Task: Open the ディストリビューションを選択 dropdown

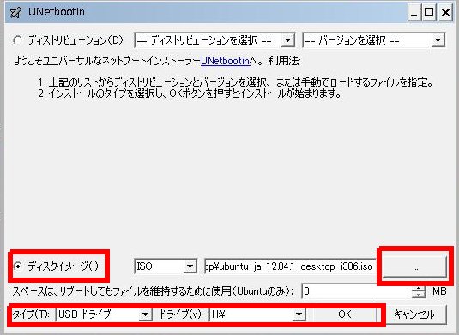Action: point(214,40)
